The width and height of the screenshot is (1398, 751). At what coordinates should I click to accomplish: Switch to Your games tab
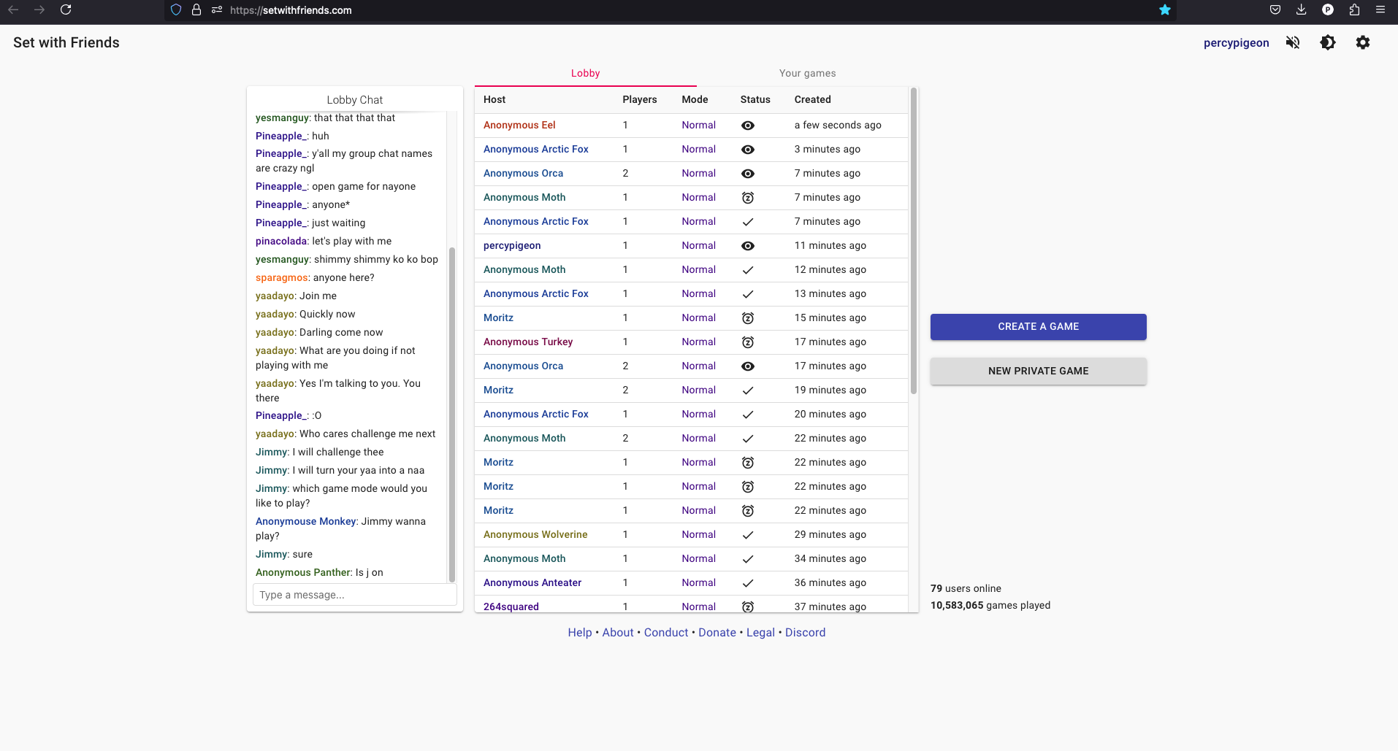pos(807,73)
